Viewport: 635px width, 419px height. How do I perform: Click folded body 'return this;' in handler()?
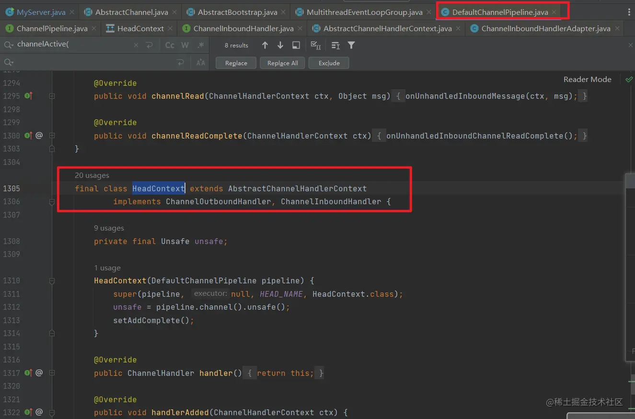pyautogui.click(x=285, y=373)
